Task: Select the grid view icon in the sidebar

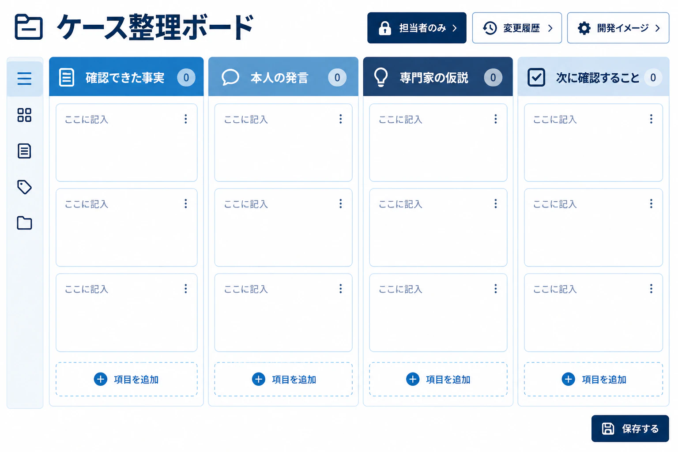Action: pos(24,115)
